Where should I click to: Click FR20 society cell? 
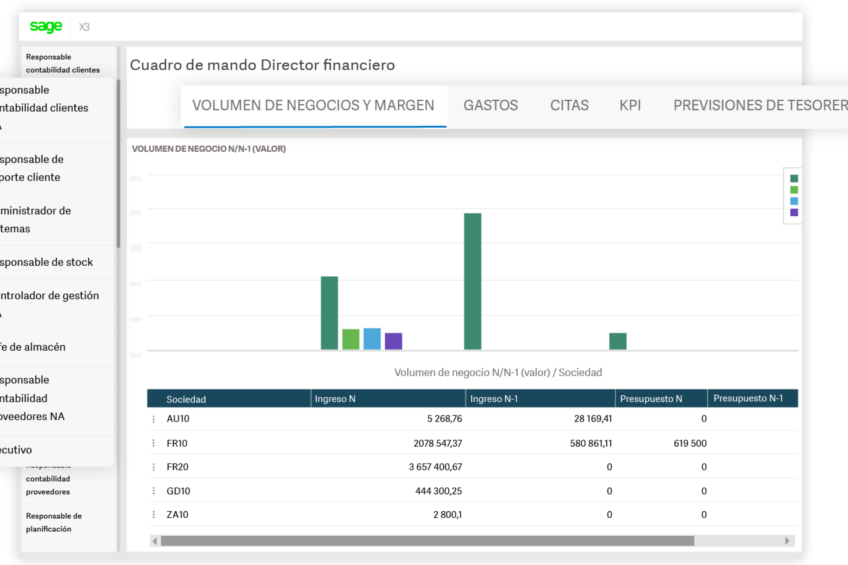[178, 467]
